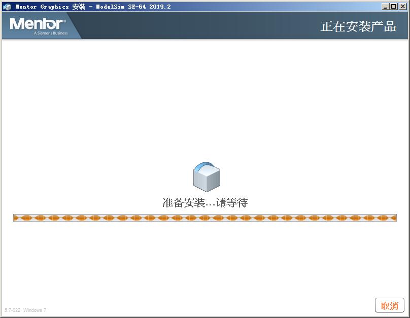Click the 5.7-022 Windows 7 version text
Image resolution: width=410 pixels, height=318 pixels.
(25, 310)
